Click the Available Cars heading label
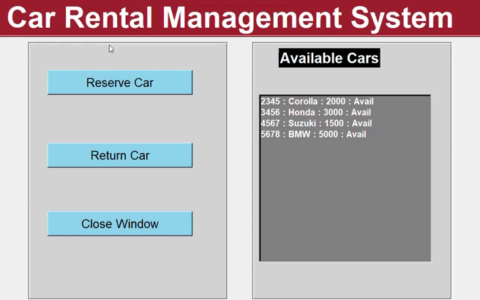This screenshot has height=300, width=480. tap(329, 59)
